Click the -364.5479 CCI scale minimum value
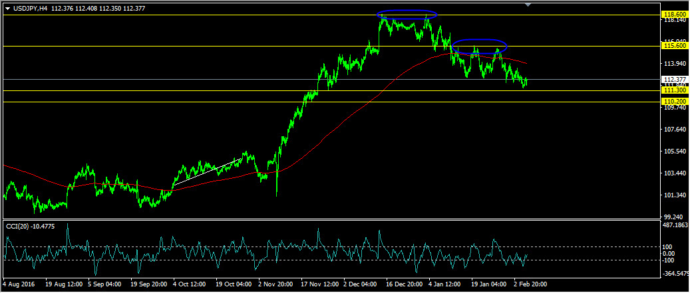 [x=676, y=274]
